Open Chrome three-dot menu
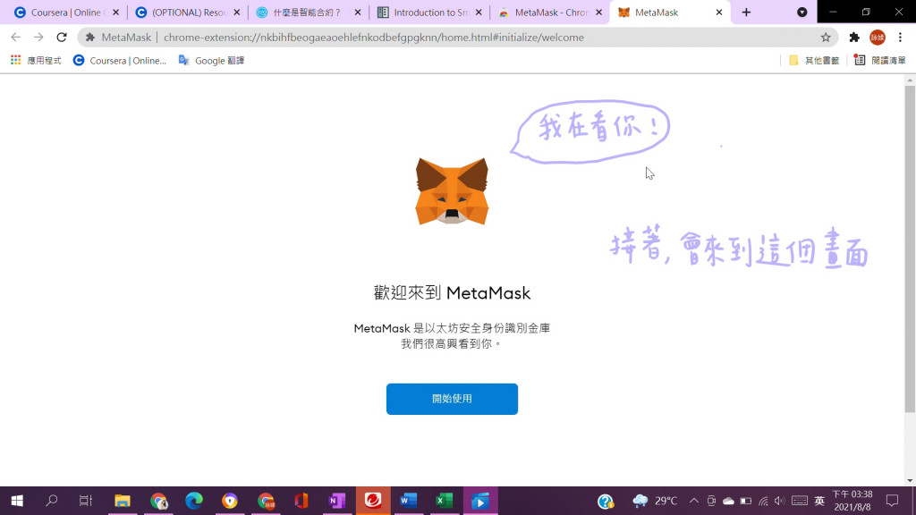This screenshot has width=916, height=515. 900,38
